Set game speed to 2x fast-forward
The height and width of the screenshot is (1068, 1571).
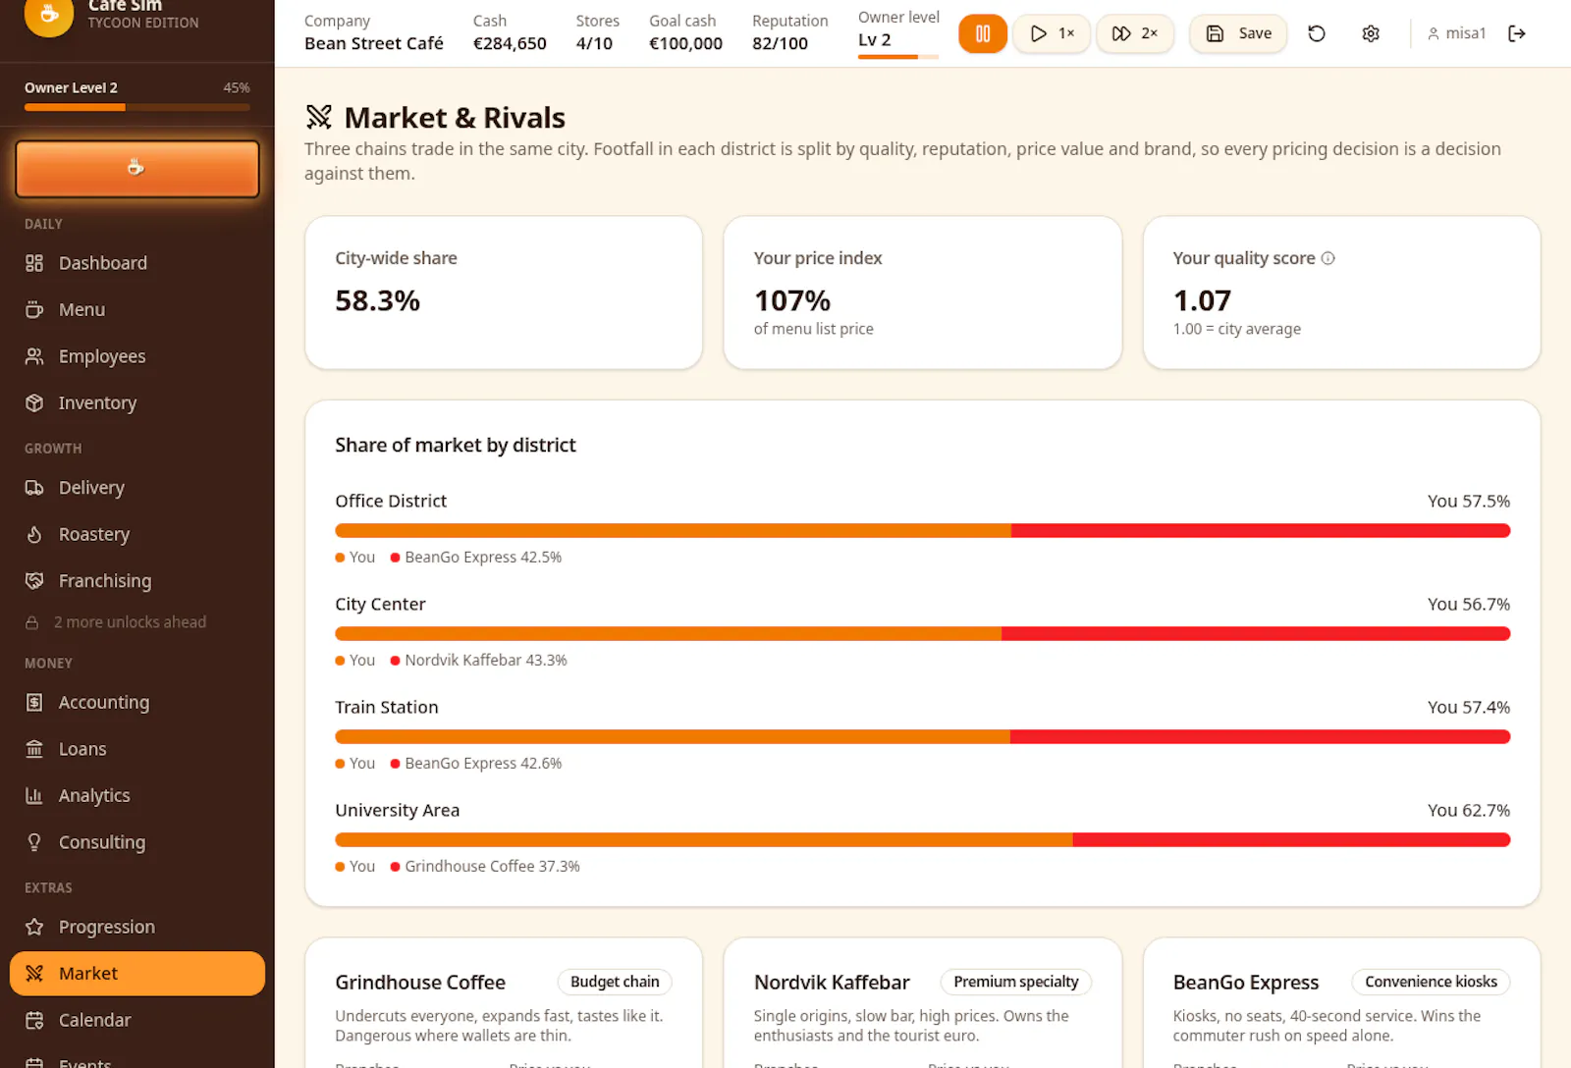1135,34
